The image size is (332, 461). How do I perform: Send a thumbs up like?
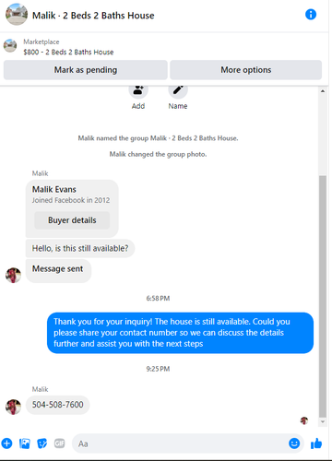pos(316,443)
